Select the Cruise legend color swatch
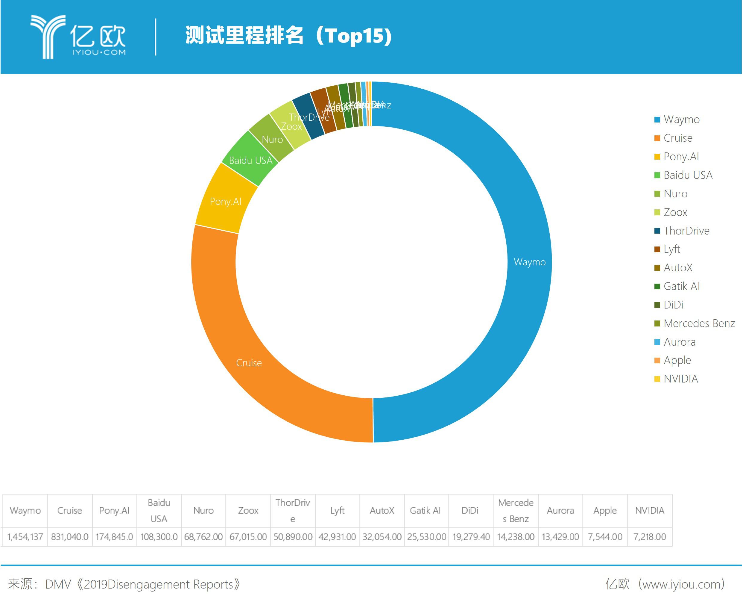Screen dimensions: 743x614 657,138
